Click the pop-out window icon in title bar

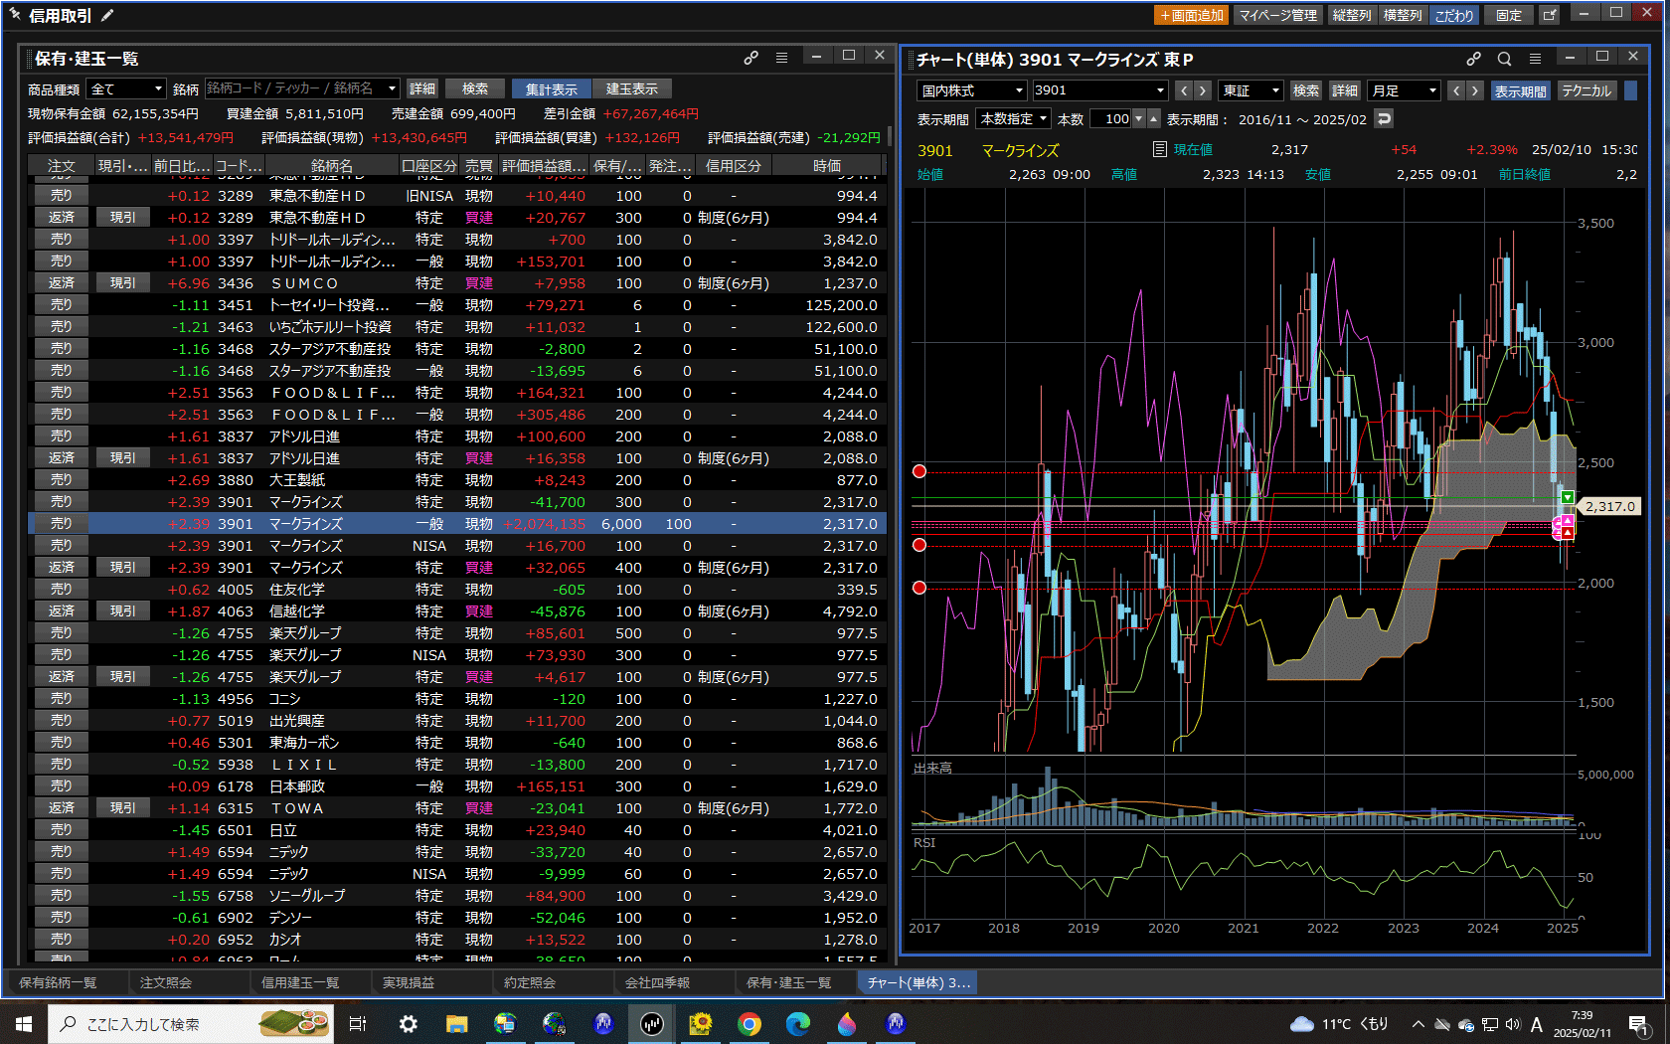click(x=1549, y=15)
